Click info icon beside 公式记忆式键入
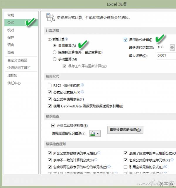 [82, 92]
